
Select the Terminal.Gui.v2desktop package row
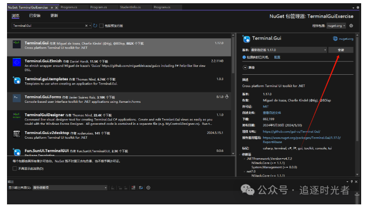119,137
